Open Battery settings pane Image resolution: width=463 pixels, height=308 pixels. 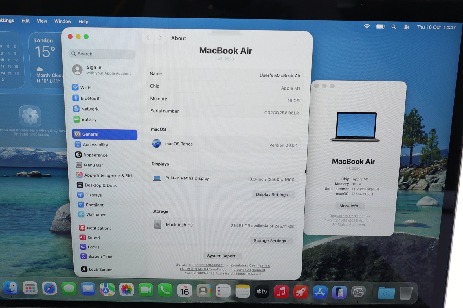[89, 120]
